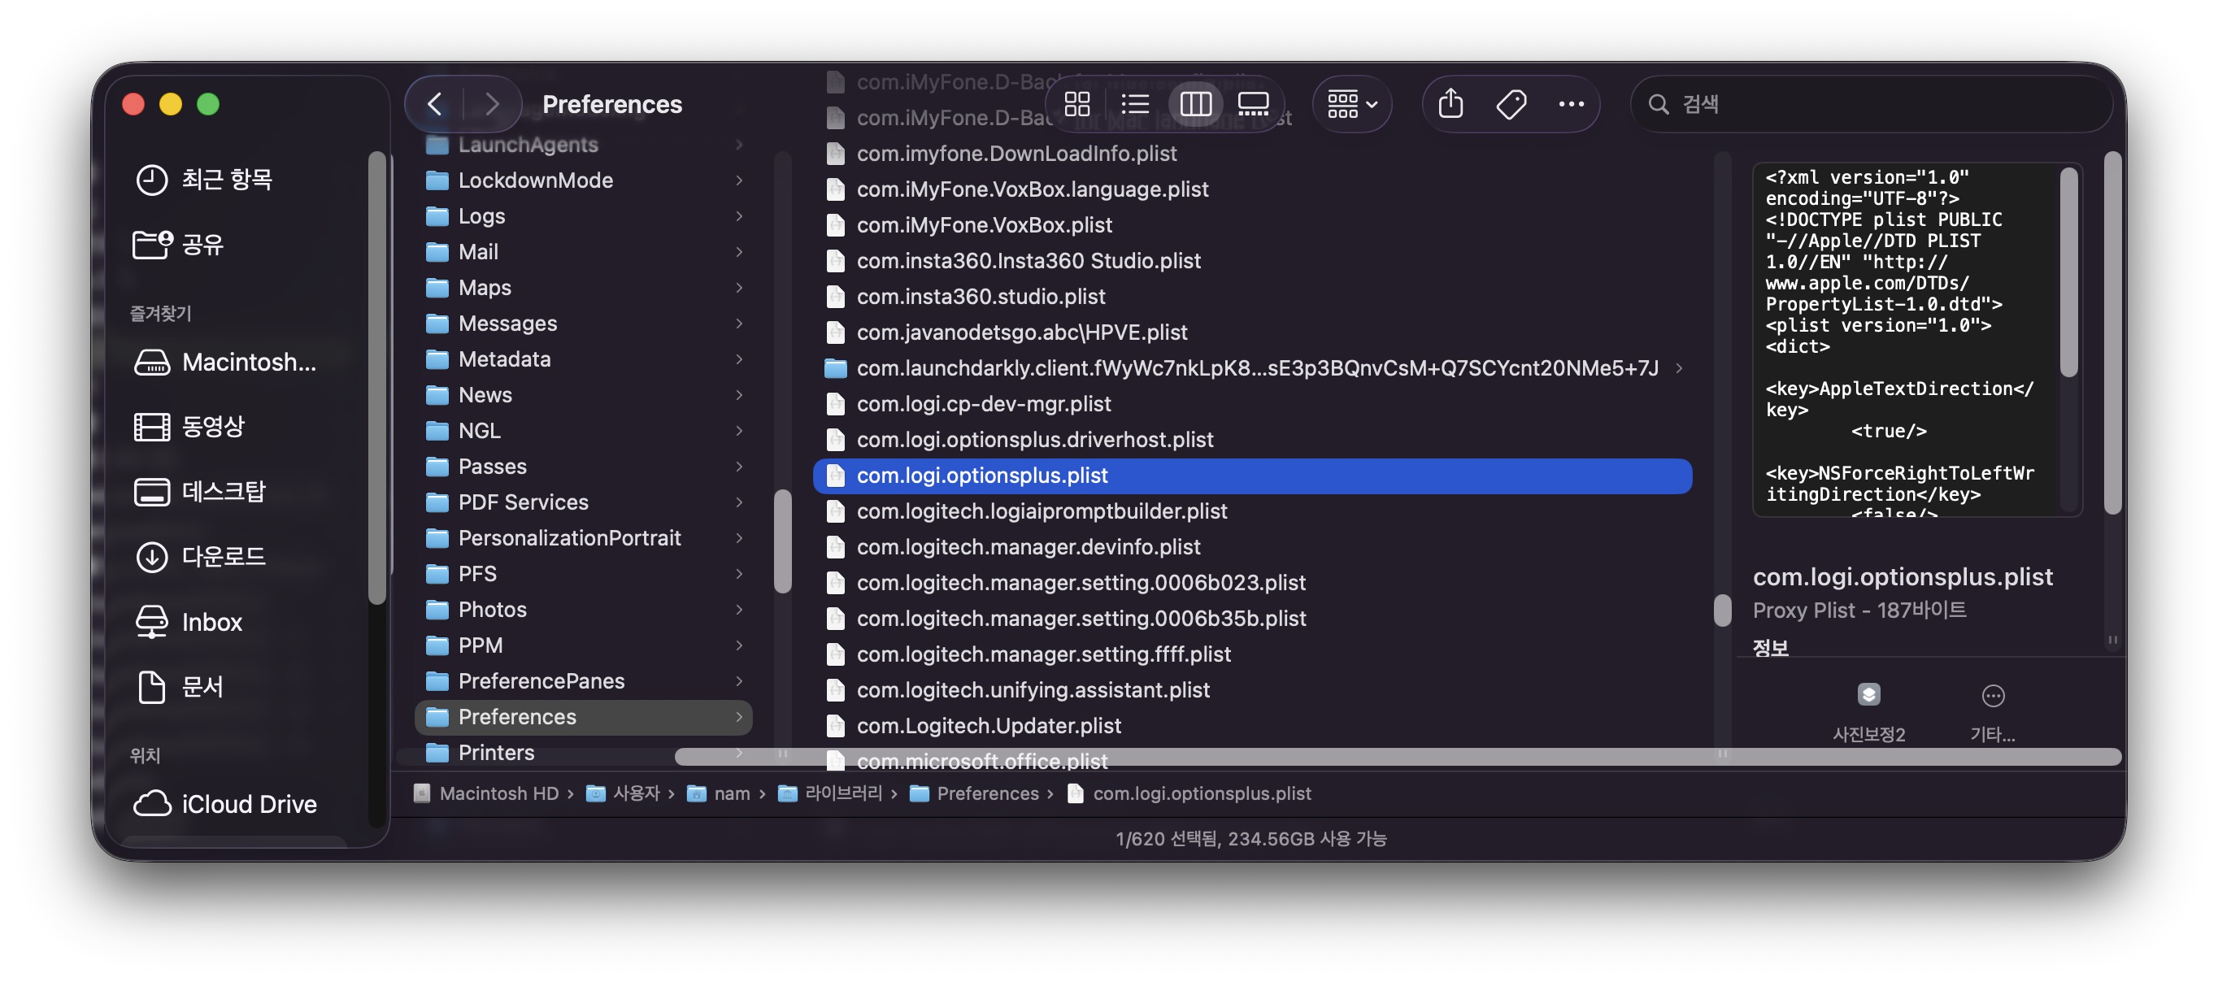The height and width of the screenshot is (982, 2218).
Task: Click the horizontal scrollbar at bottom
Action: point(1395,757)
